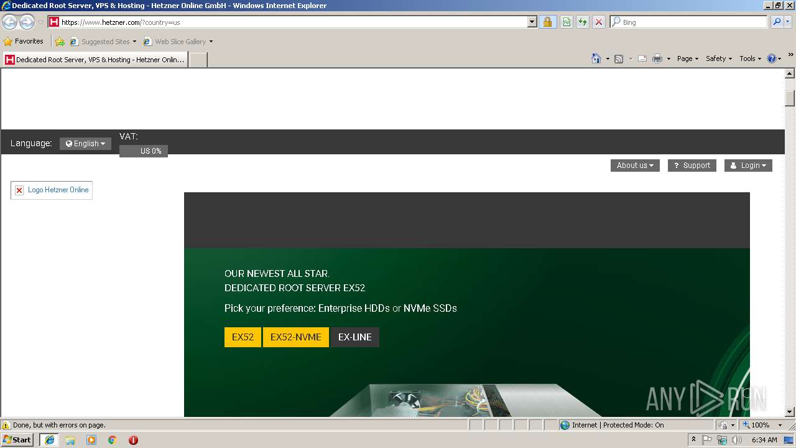Click the vertical scrollbar up arrow
This screenshot has width=796, height=448.
pyautogui.click(x=790, y=73)
